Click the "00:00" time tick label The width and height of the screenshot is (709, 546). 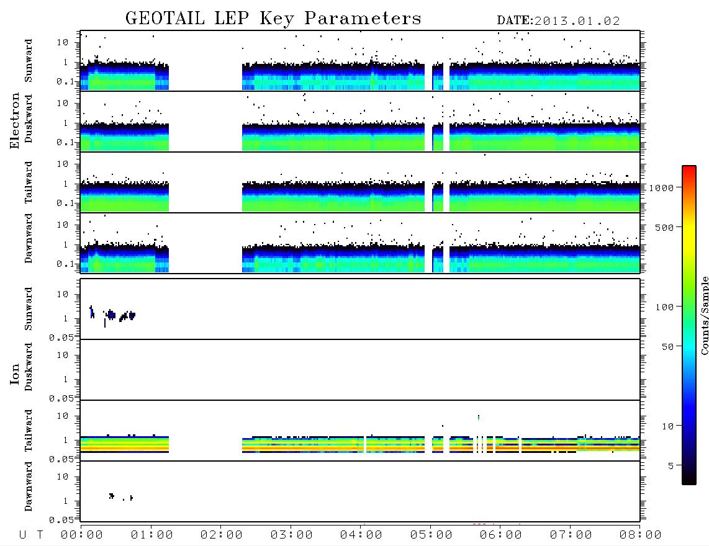(x=82, y=535)
